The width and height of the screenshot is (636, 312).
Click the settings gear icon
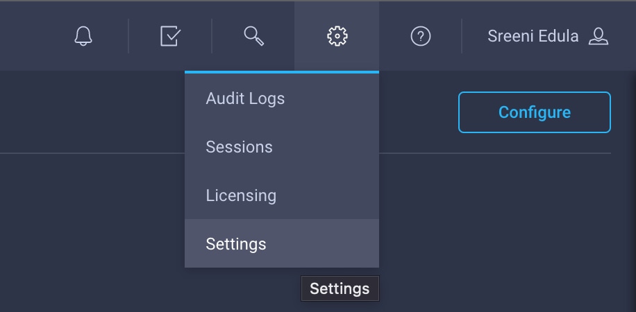coord(337,36)
